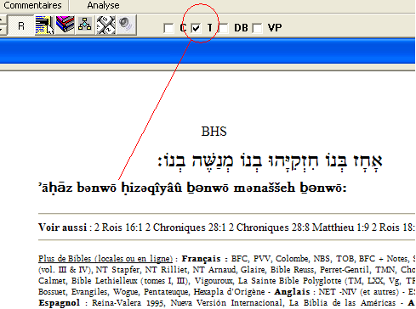416x309 pixels.
Task: Click Plus de Bibles (locales ou en ligne)
Action: 105,259
